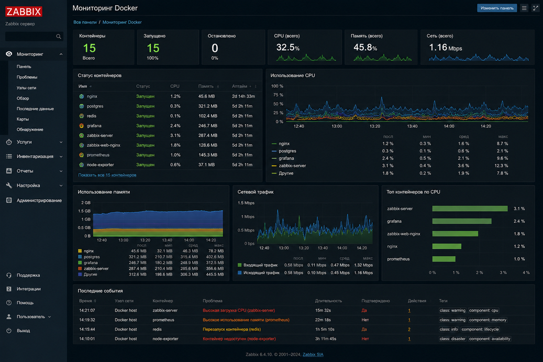Sort events by Время column

[x=87, y=301]
